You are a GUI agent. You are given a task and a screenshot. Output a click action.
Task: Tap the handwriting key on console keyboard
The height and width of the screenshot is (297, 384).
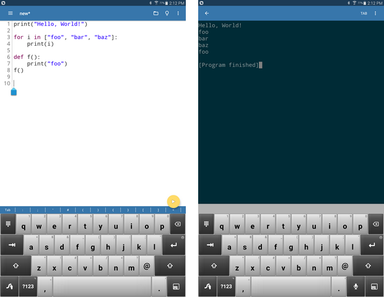pos(207,286)
